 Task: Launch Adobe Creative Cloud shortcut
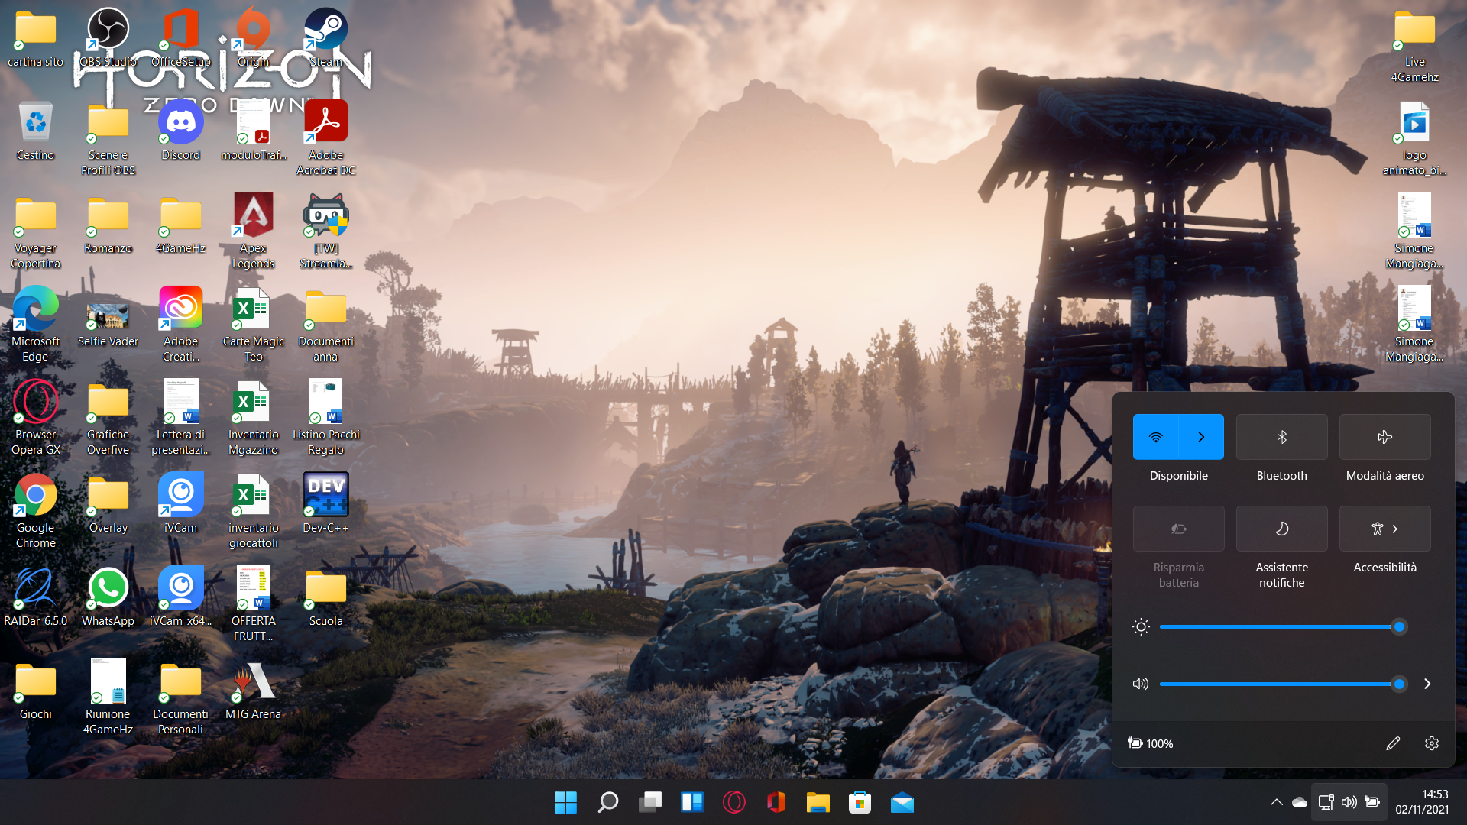coord(180,325)
